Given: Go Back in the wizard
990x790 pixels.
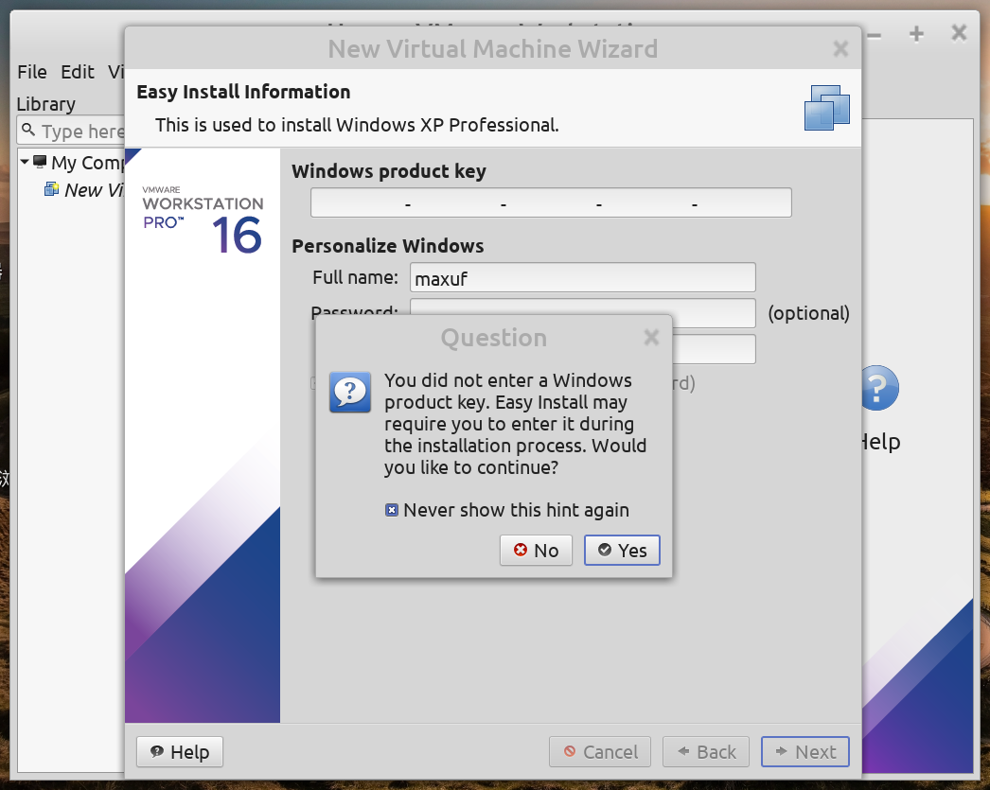Looking at the screenshot, I should [706, 751].
